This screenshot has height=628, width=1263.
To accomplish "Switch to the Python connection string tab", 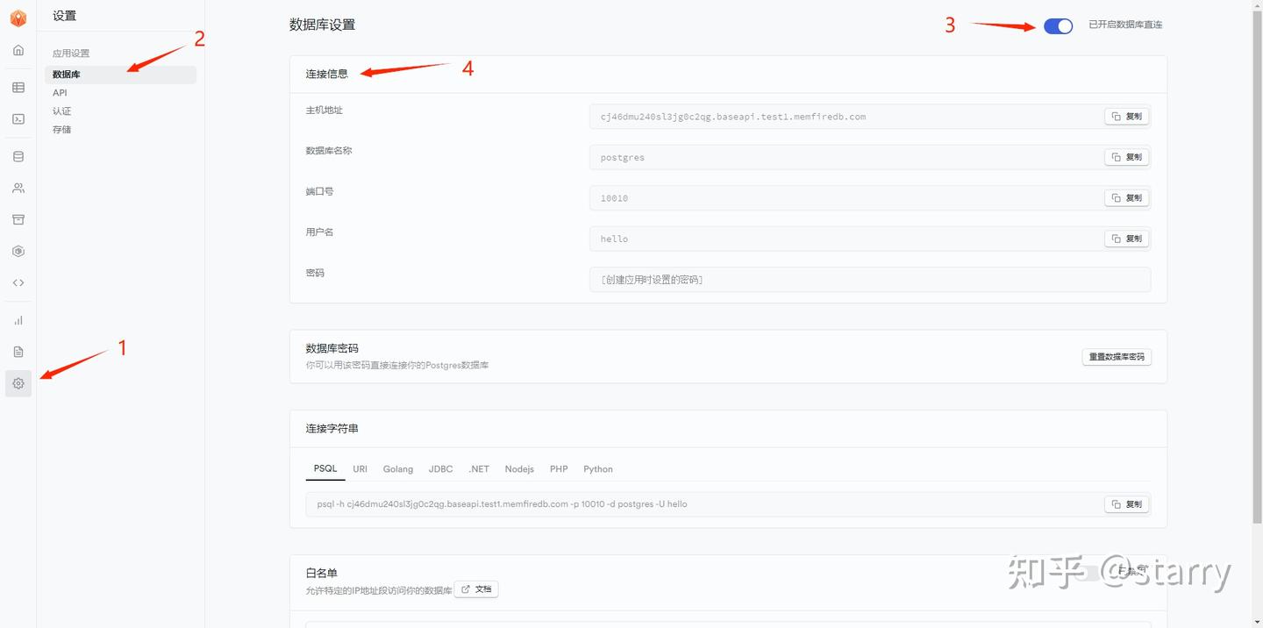I will [x=598, y=469].
